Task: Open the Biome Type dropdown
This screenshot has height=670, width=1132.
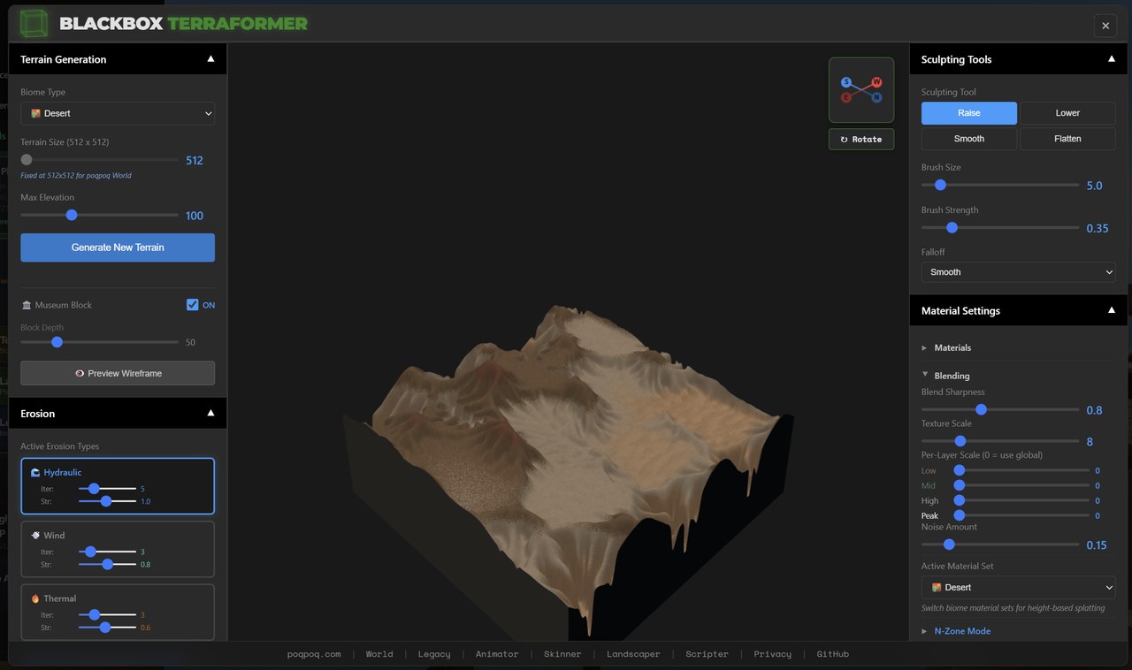Action: click(118, 113)
